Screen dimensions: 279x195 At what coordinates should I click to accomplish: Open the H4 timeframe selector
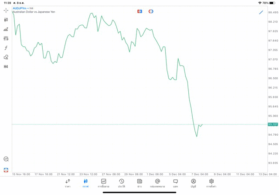[6, 67]
